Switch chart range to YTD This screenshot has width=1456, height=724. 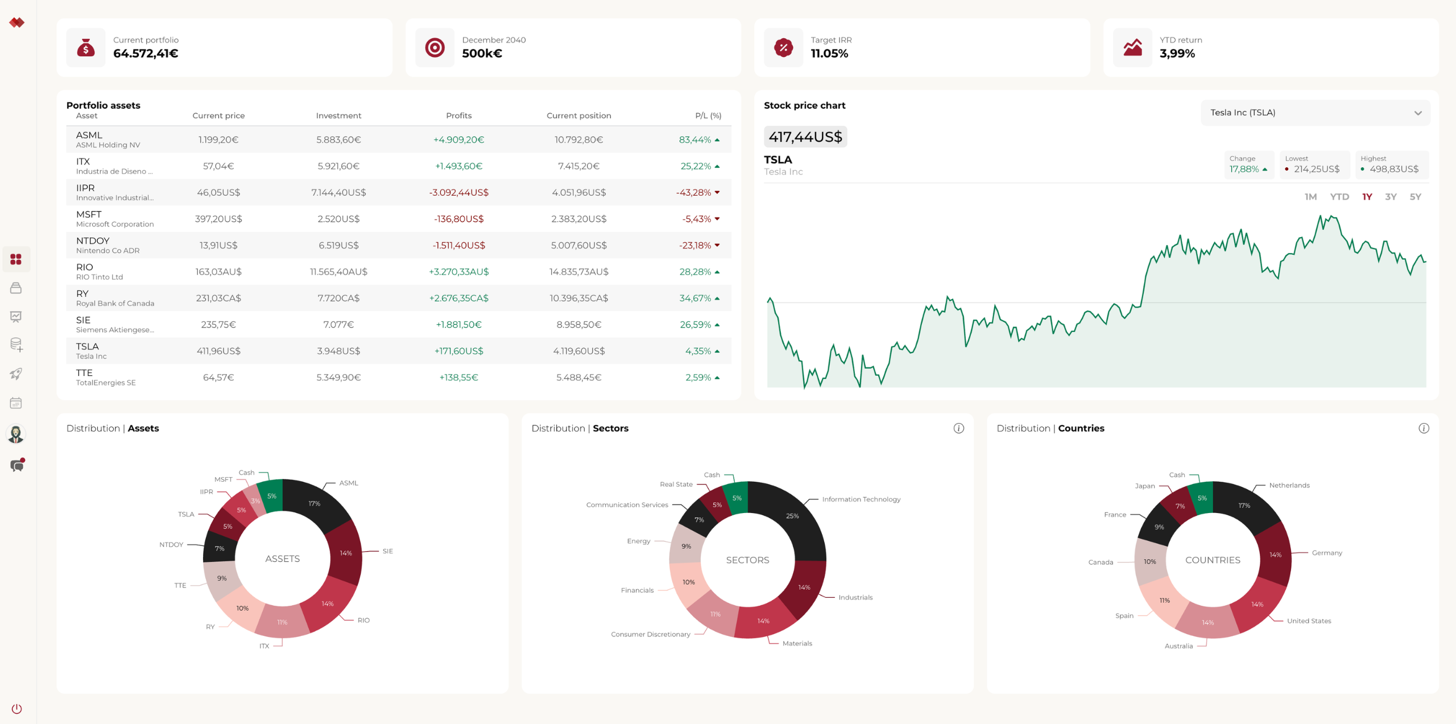coord(1339,197)
